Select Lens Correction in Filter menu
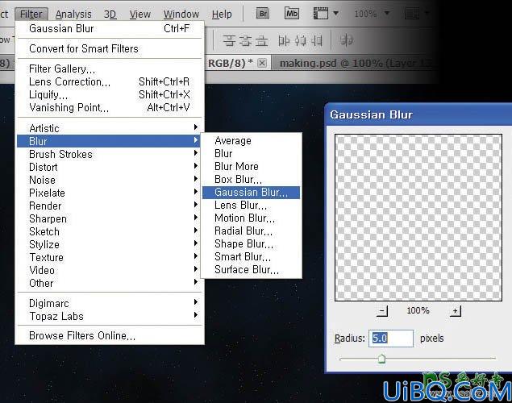The width and height of the screenshot is (512, 403). [x=110, y=81]
